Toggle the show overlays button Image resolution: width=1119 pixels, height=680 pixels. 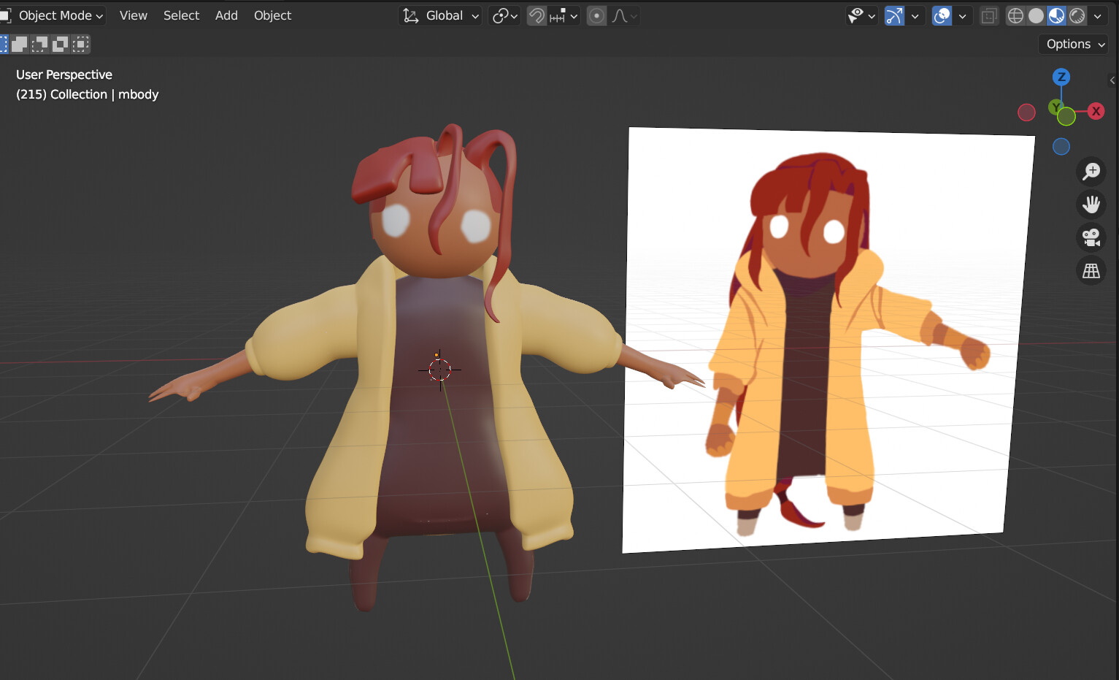pos(941,15)
